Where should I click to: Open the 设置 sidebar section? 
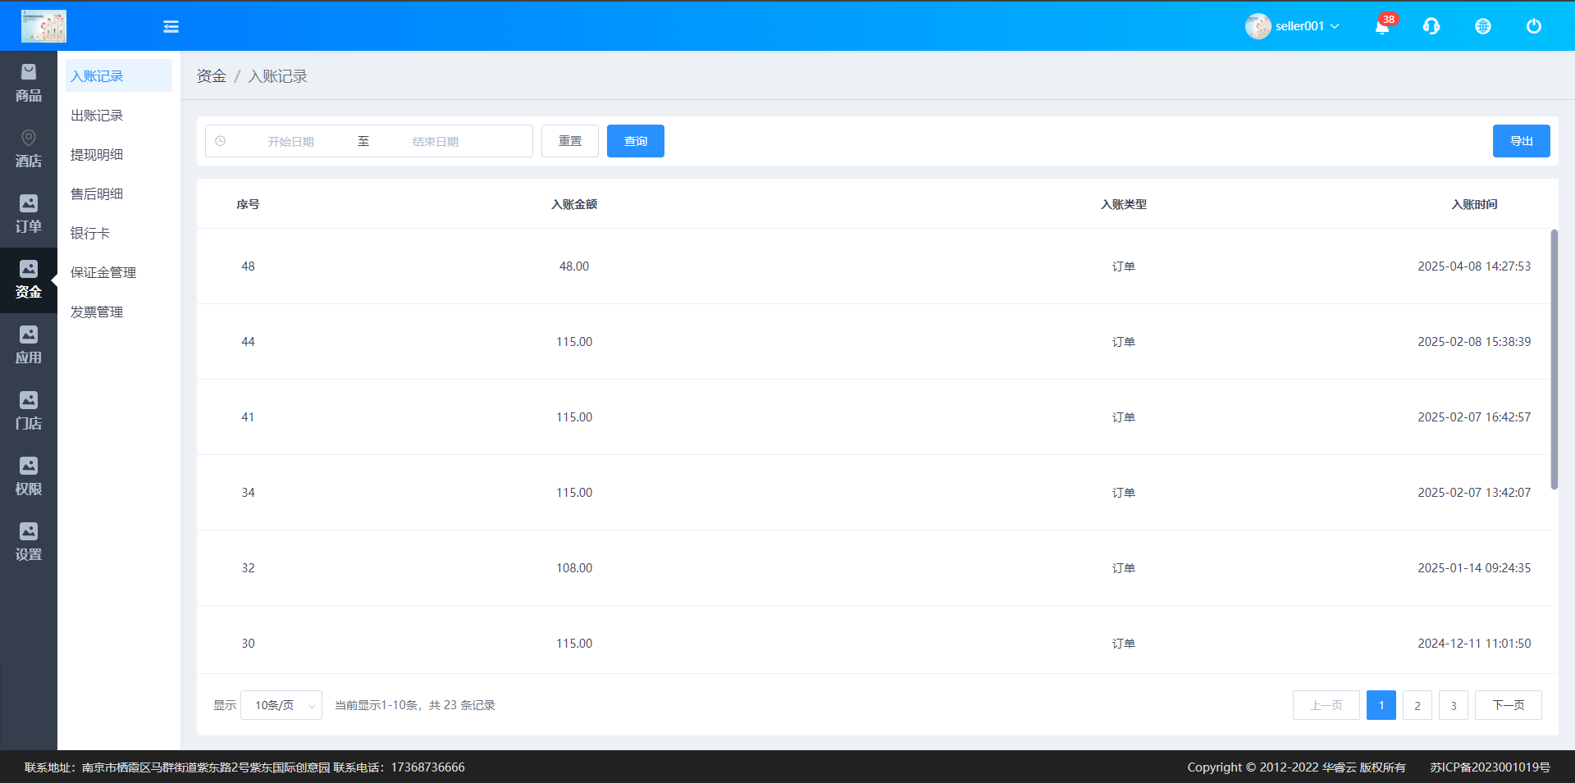coord(29,543)
